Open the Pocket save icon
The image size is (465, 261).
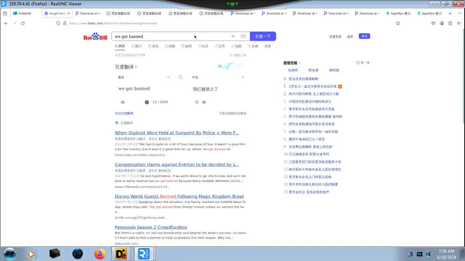(x=433, y=23)
